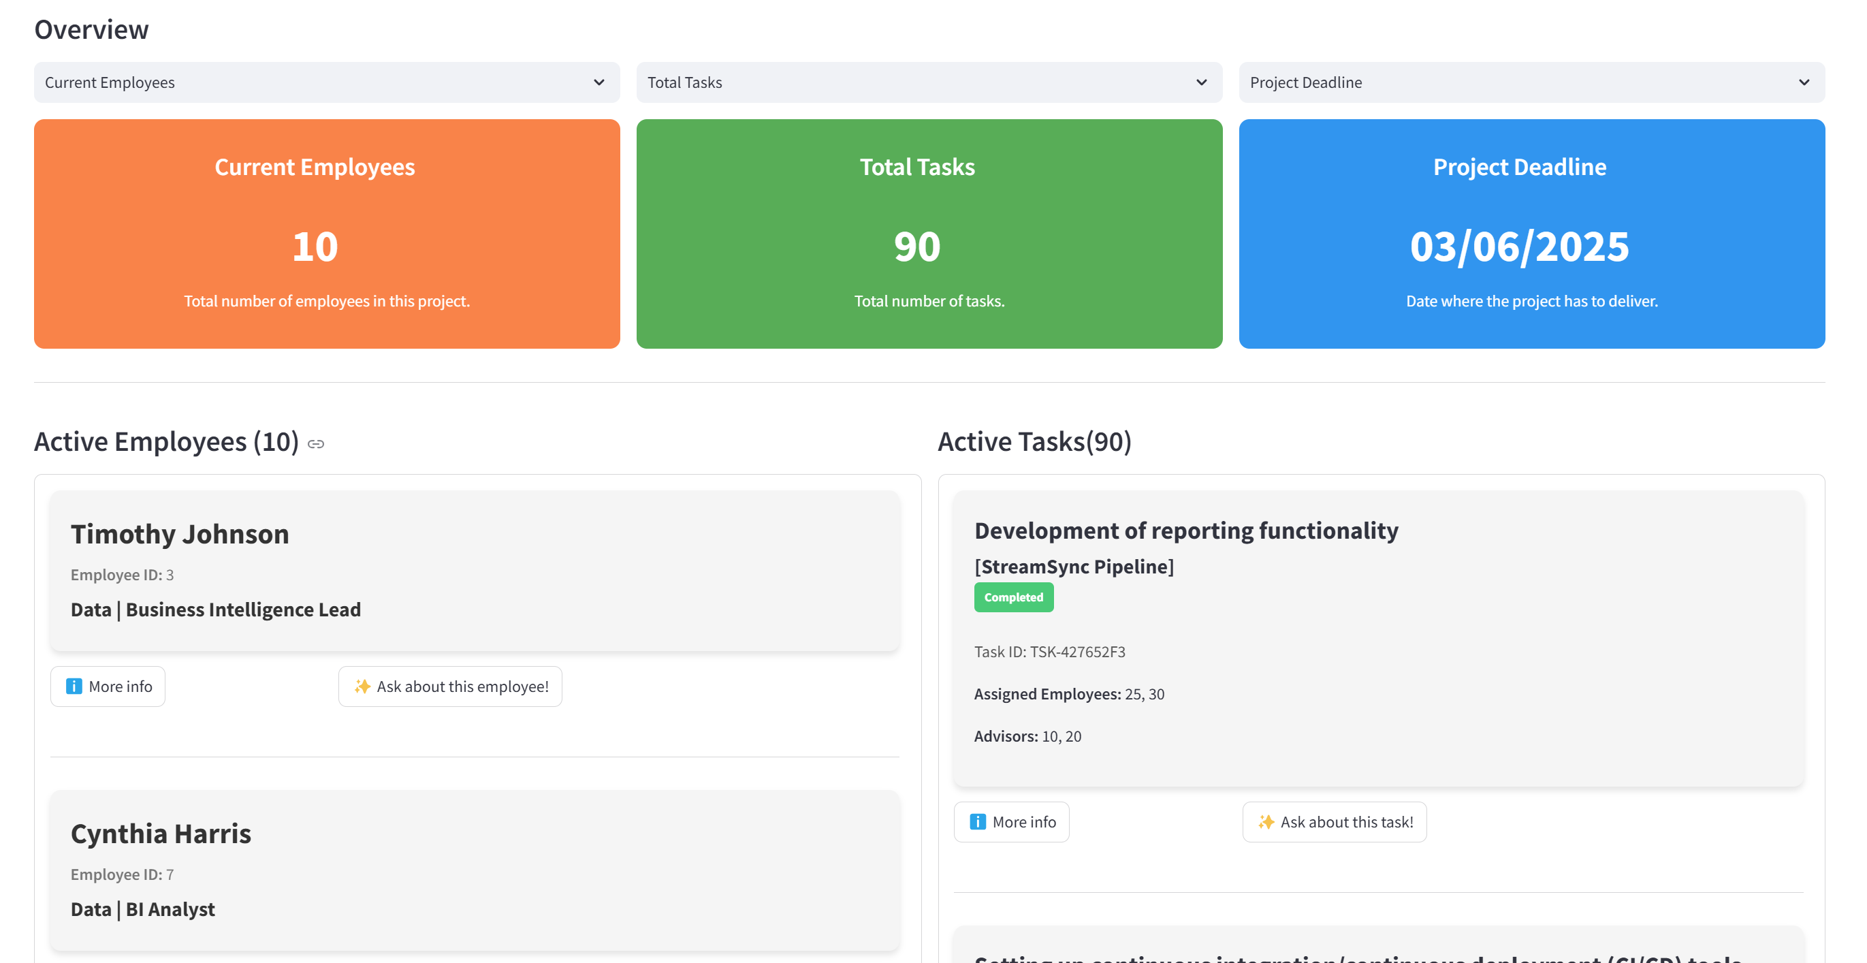Select the Cynthia Harris employee card

(475, 870)
